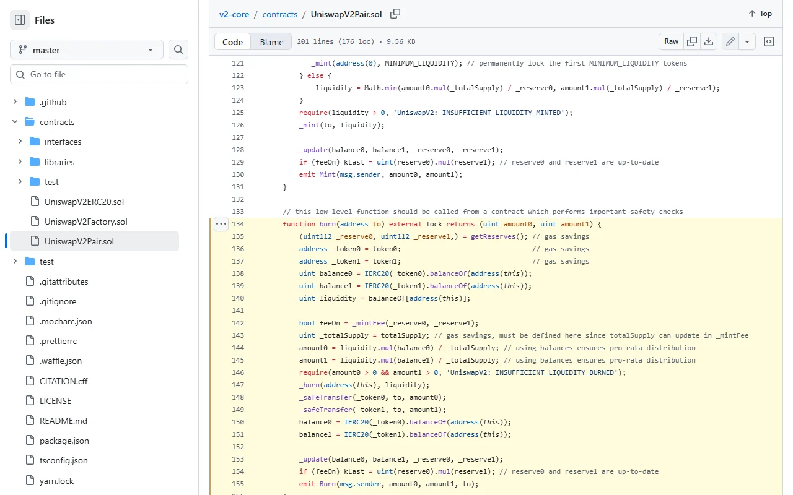Image resolution: width=793 pixels, height=495 pixels.
Task: Jump to Top of the file
Action: pyautogui.click(x=760, y=14)
